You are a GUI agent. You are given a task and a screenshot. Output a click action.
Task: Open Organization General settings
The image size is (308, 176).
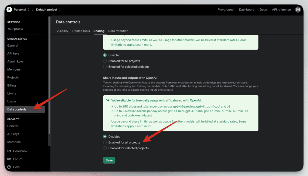[13, 46]
